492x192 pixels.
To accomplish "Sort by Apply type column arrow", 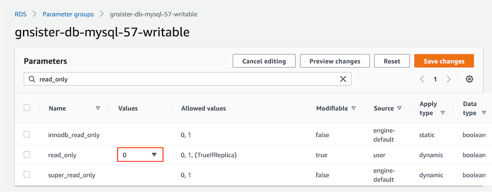I will click(x=442, y=113).
